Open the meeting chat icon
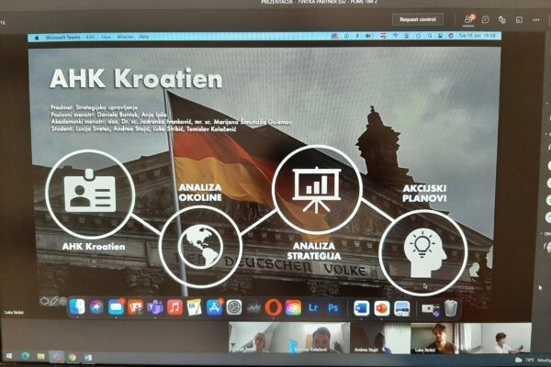This screenshot has height=367, width=551. tap(484, 19)
